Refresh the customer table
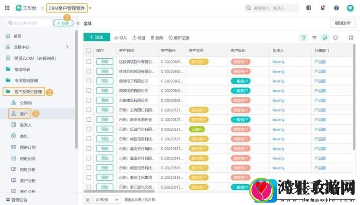The height and width of the screenshot is (205, 360). pyautogui.click(x=335, y=38)
